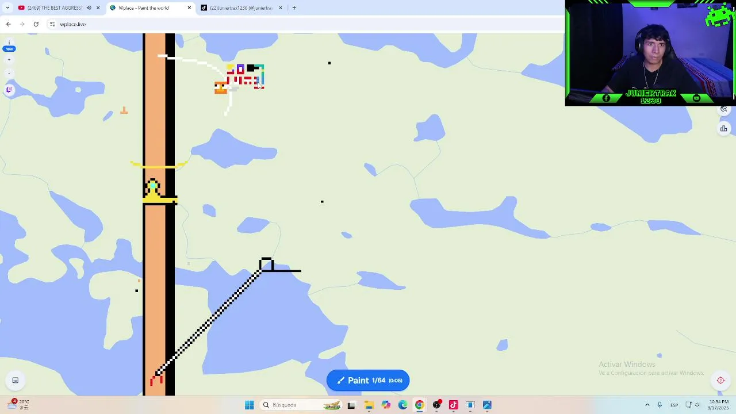Open a new browser tab
This screenshot has height=414, width=736.
(294, 8)
